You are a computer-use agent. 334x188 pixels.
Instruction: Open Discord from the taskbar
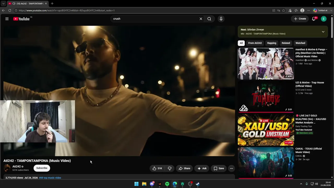click(152, 184)
